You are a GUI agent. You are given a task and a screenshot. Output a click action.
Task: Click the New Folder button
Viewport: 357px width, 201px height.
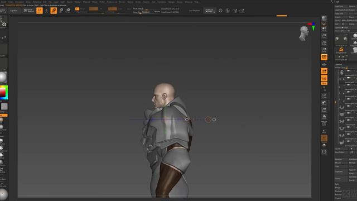341,152
